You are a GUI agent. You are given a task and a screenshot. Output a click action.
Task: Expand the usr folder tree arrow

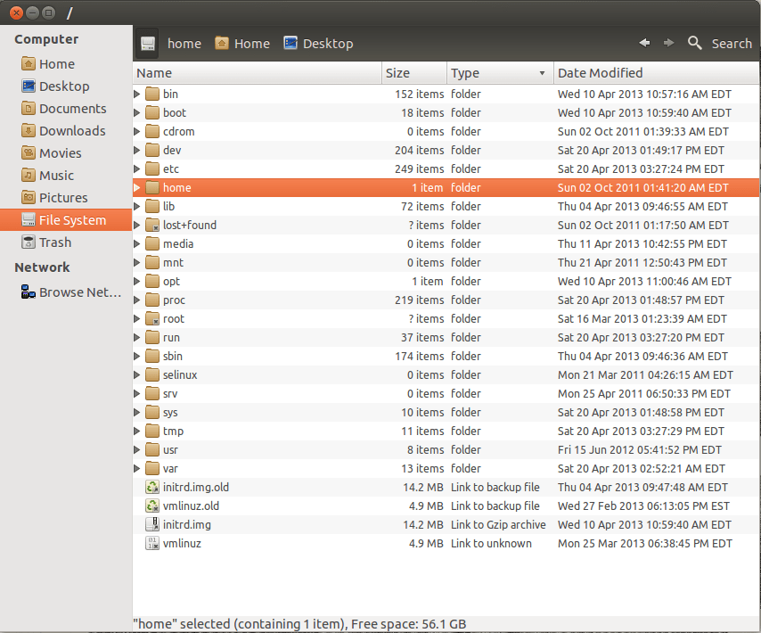[136, 449]
